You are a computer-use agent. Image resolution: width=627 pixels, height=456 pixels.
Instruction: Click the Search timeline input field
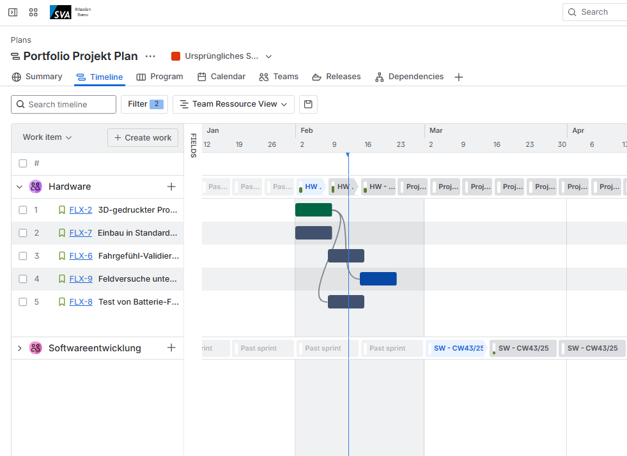pyautogui.click(x=64, y=104)
